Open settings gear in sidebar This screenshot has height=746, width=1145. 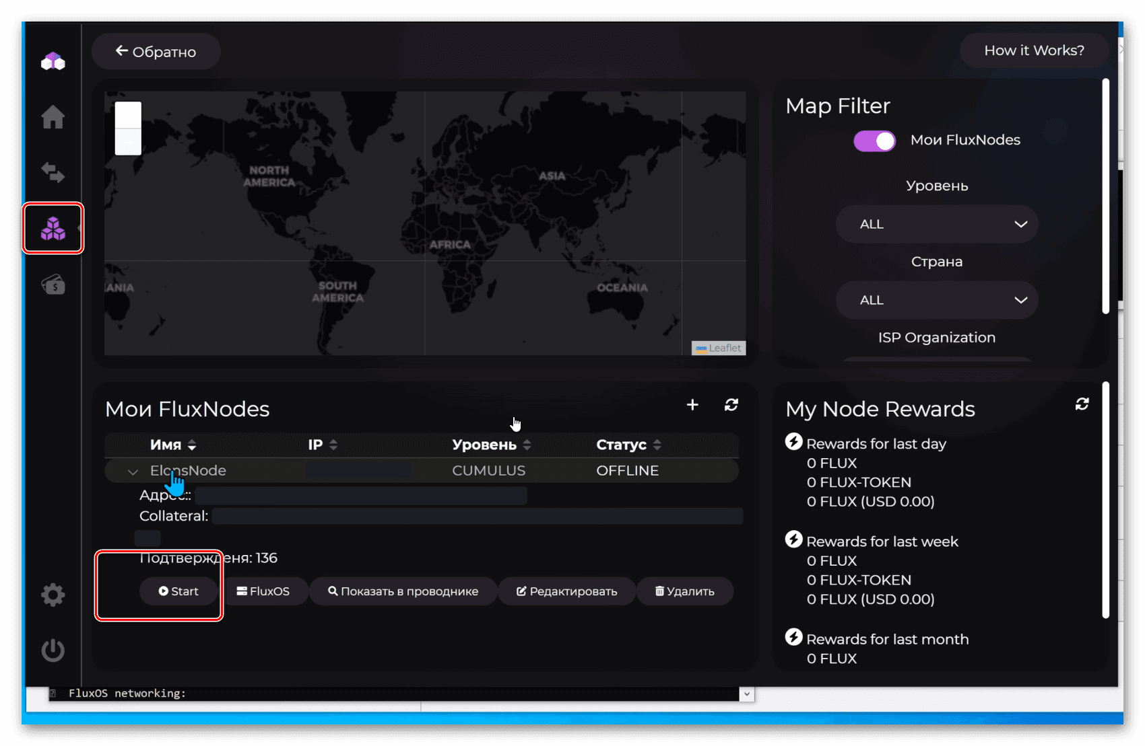[x=53, y=595]
